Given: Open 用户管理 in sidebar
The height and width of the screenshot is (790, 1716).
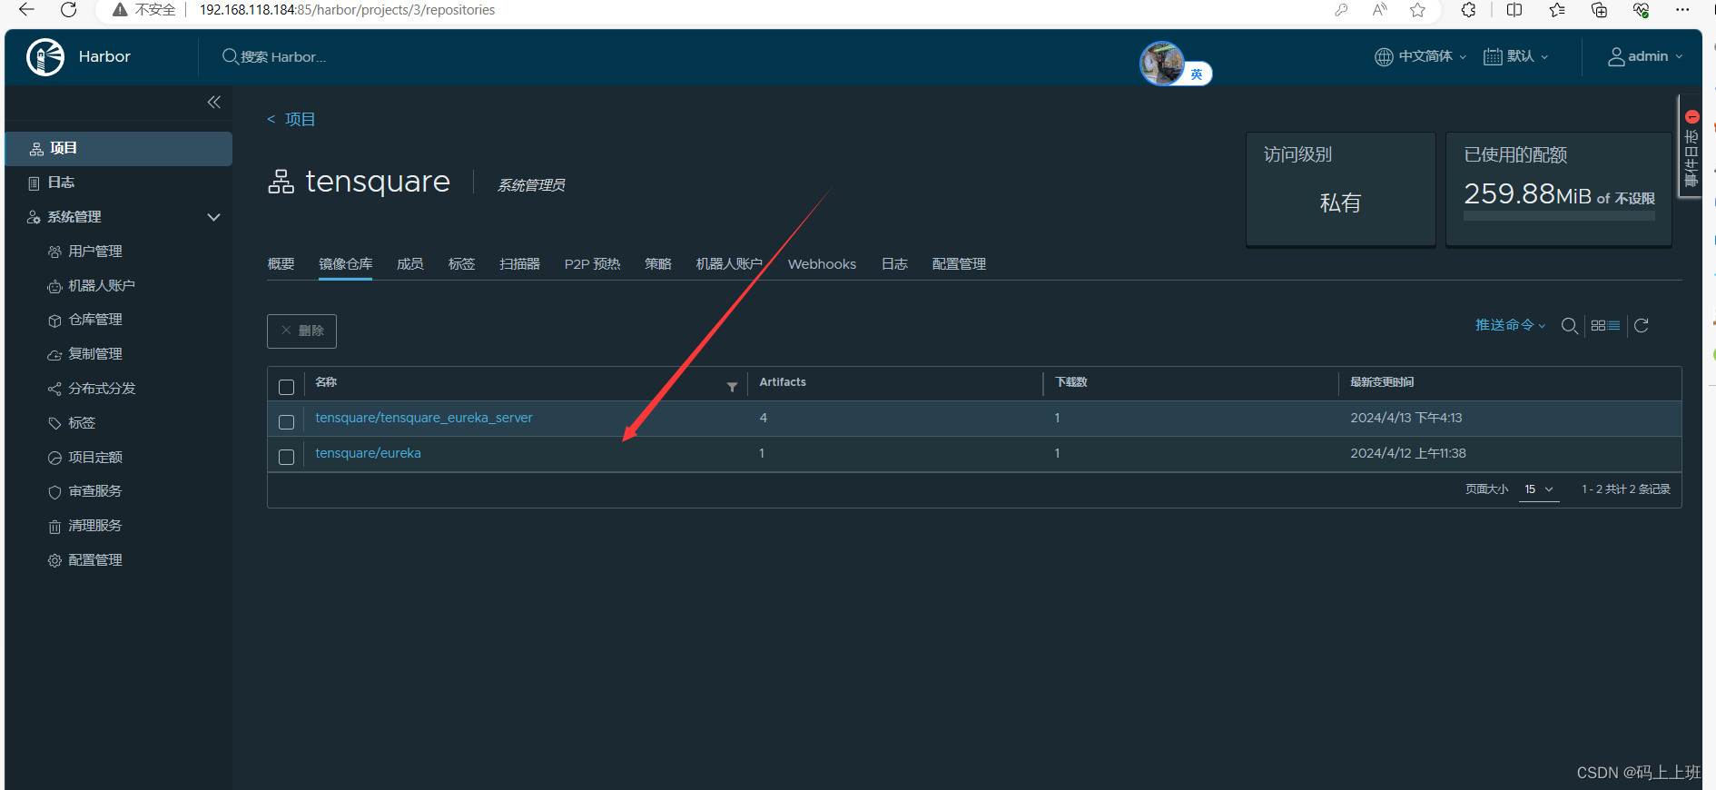Looking at the screenshot, I should coord(95,252).
